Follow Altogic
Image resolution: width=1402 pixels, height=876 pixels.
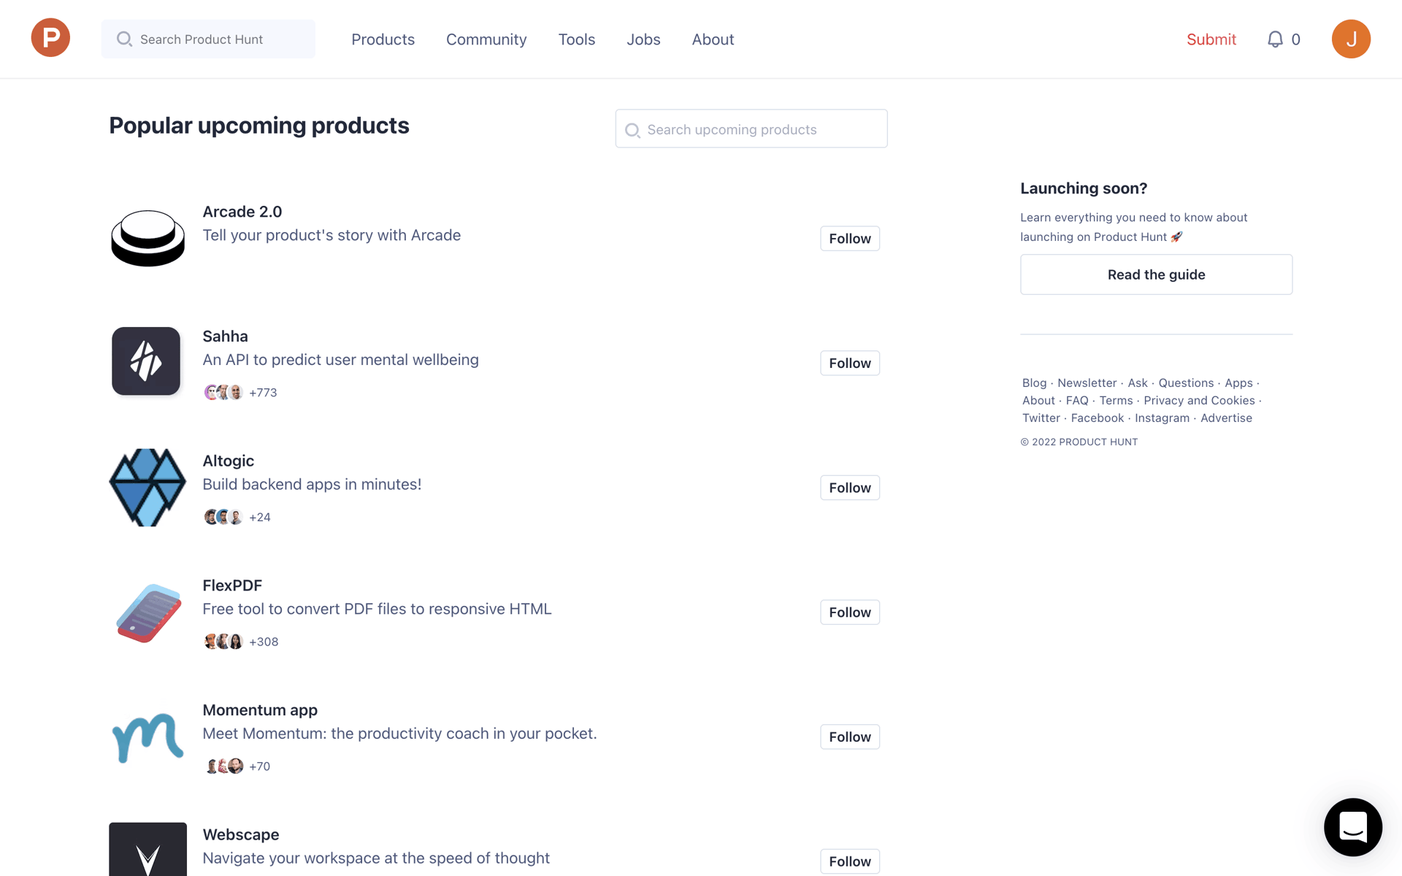tap(850, 488)
